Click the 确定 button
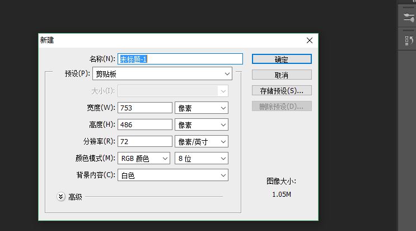 click(282, 59)
